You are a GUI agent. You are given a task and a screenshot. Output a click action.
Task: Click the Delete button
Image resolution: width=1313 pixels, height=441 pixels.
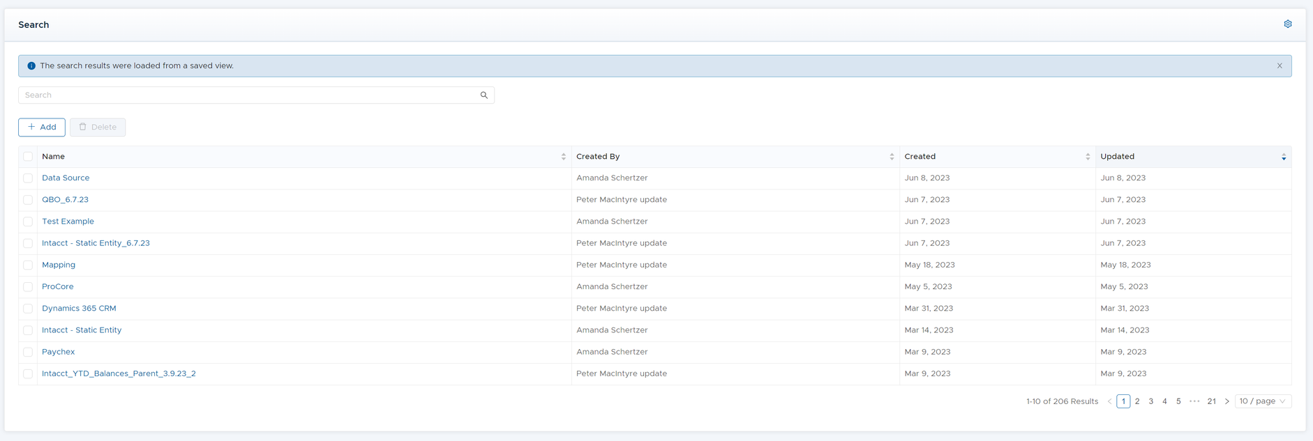click(x=98, y=127)
